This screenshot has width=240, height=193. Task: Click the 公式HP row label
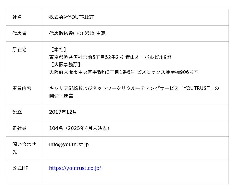20,168
